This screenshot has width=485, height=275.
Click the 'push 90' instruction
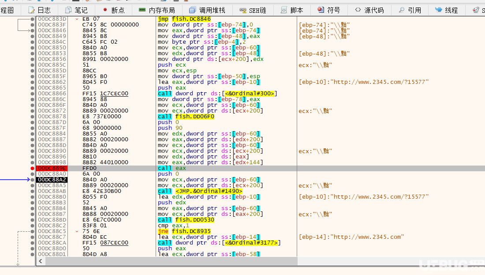170,128
